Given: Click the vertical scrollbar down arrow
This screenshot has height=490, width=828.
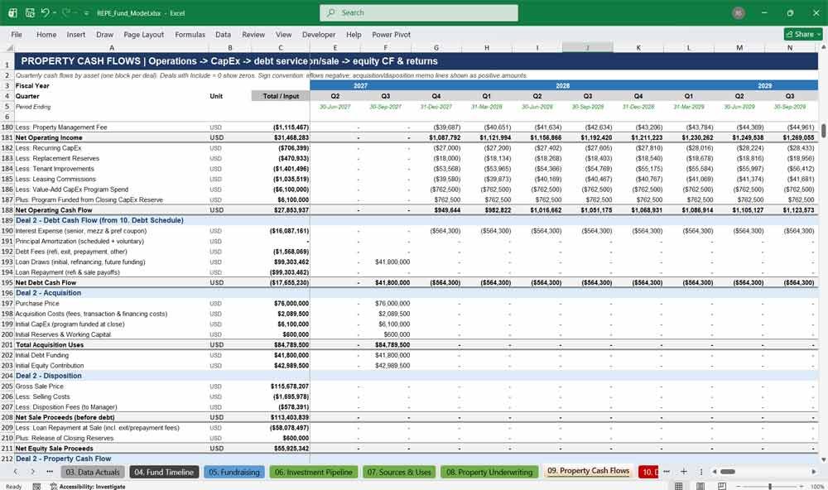Looking at the screenshot, I should (823, 459).
